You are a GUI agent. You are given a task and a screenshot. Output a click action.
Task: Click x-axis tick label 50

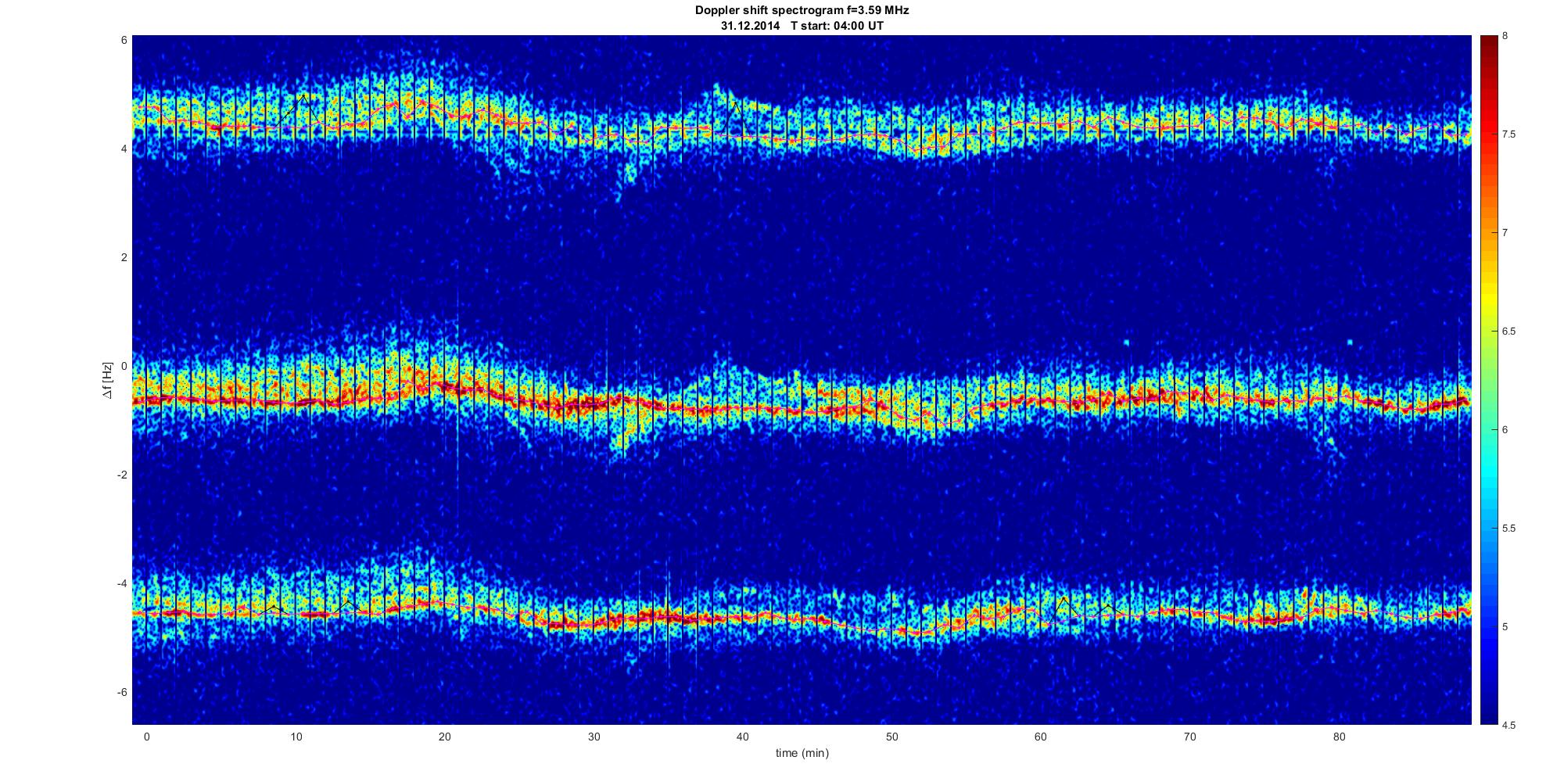[x=891, y=737]
